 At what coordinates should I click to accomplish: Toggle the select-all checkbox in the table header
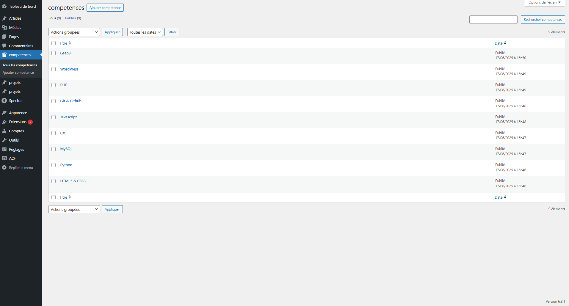[x=54, y=43]
